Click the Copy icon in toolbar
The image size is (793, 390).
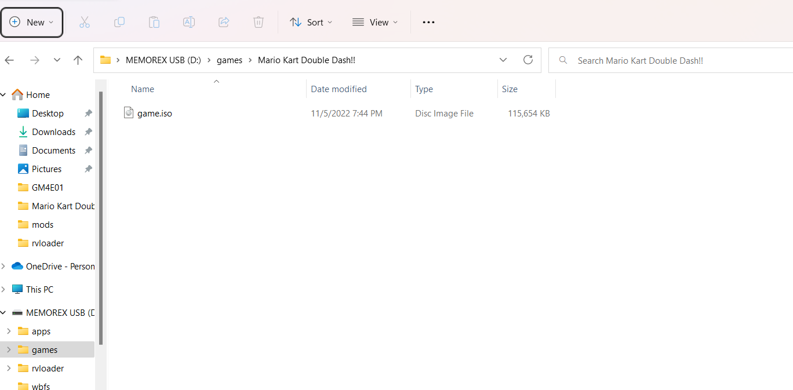click(119, 22)
